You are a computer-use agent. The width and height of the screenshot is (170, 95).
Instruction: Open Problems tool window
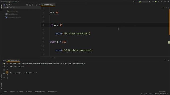point(20,92)
